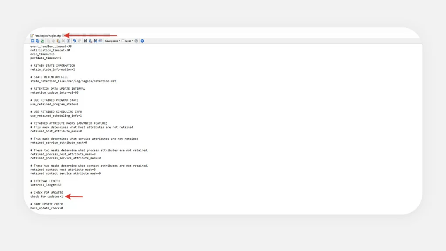The width and height of the screenshot is (446, 251).
Task: Reload the file from the server
Action: [42, 41]
